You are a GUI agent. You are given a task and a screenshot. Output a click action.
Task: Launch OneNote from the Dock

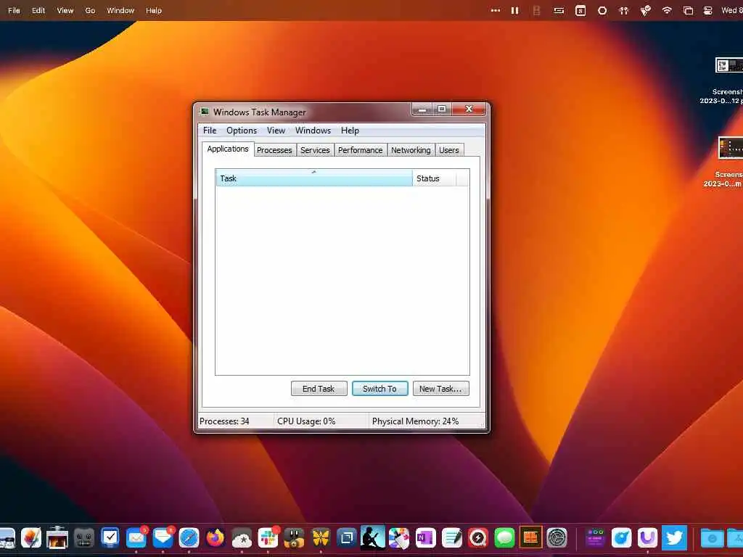pos(425,538)
